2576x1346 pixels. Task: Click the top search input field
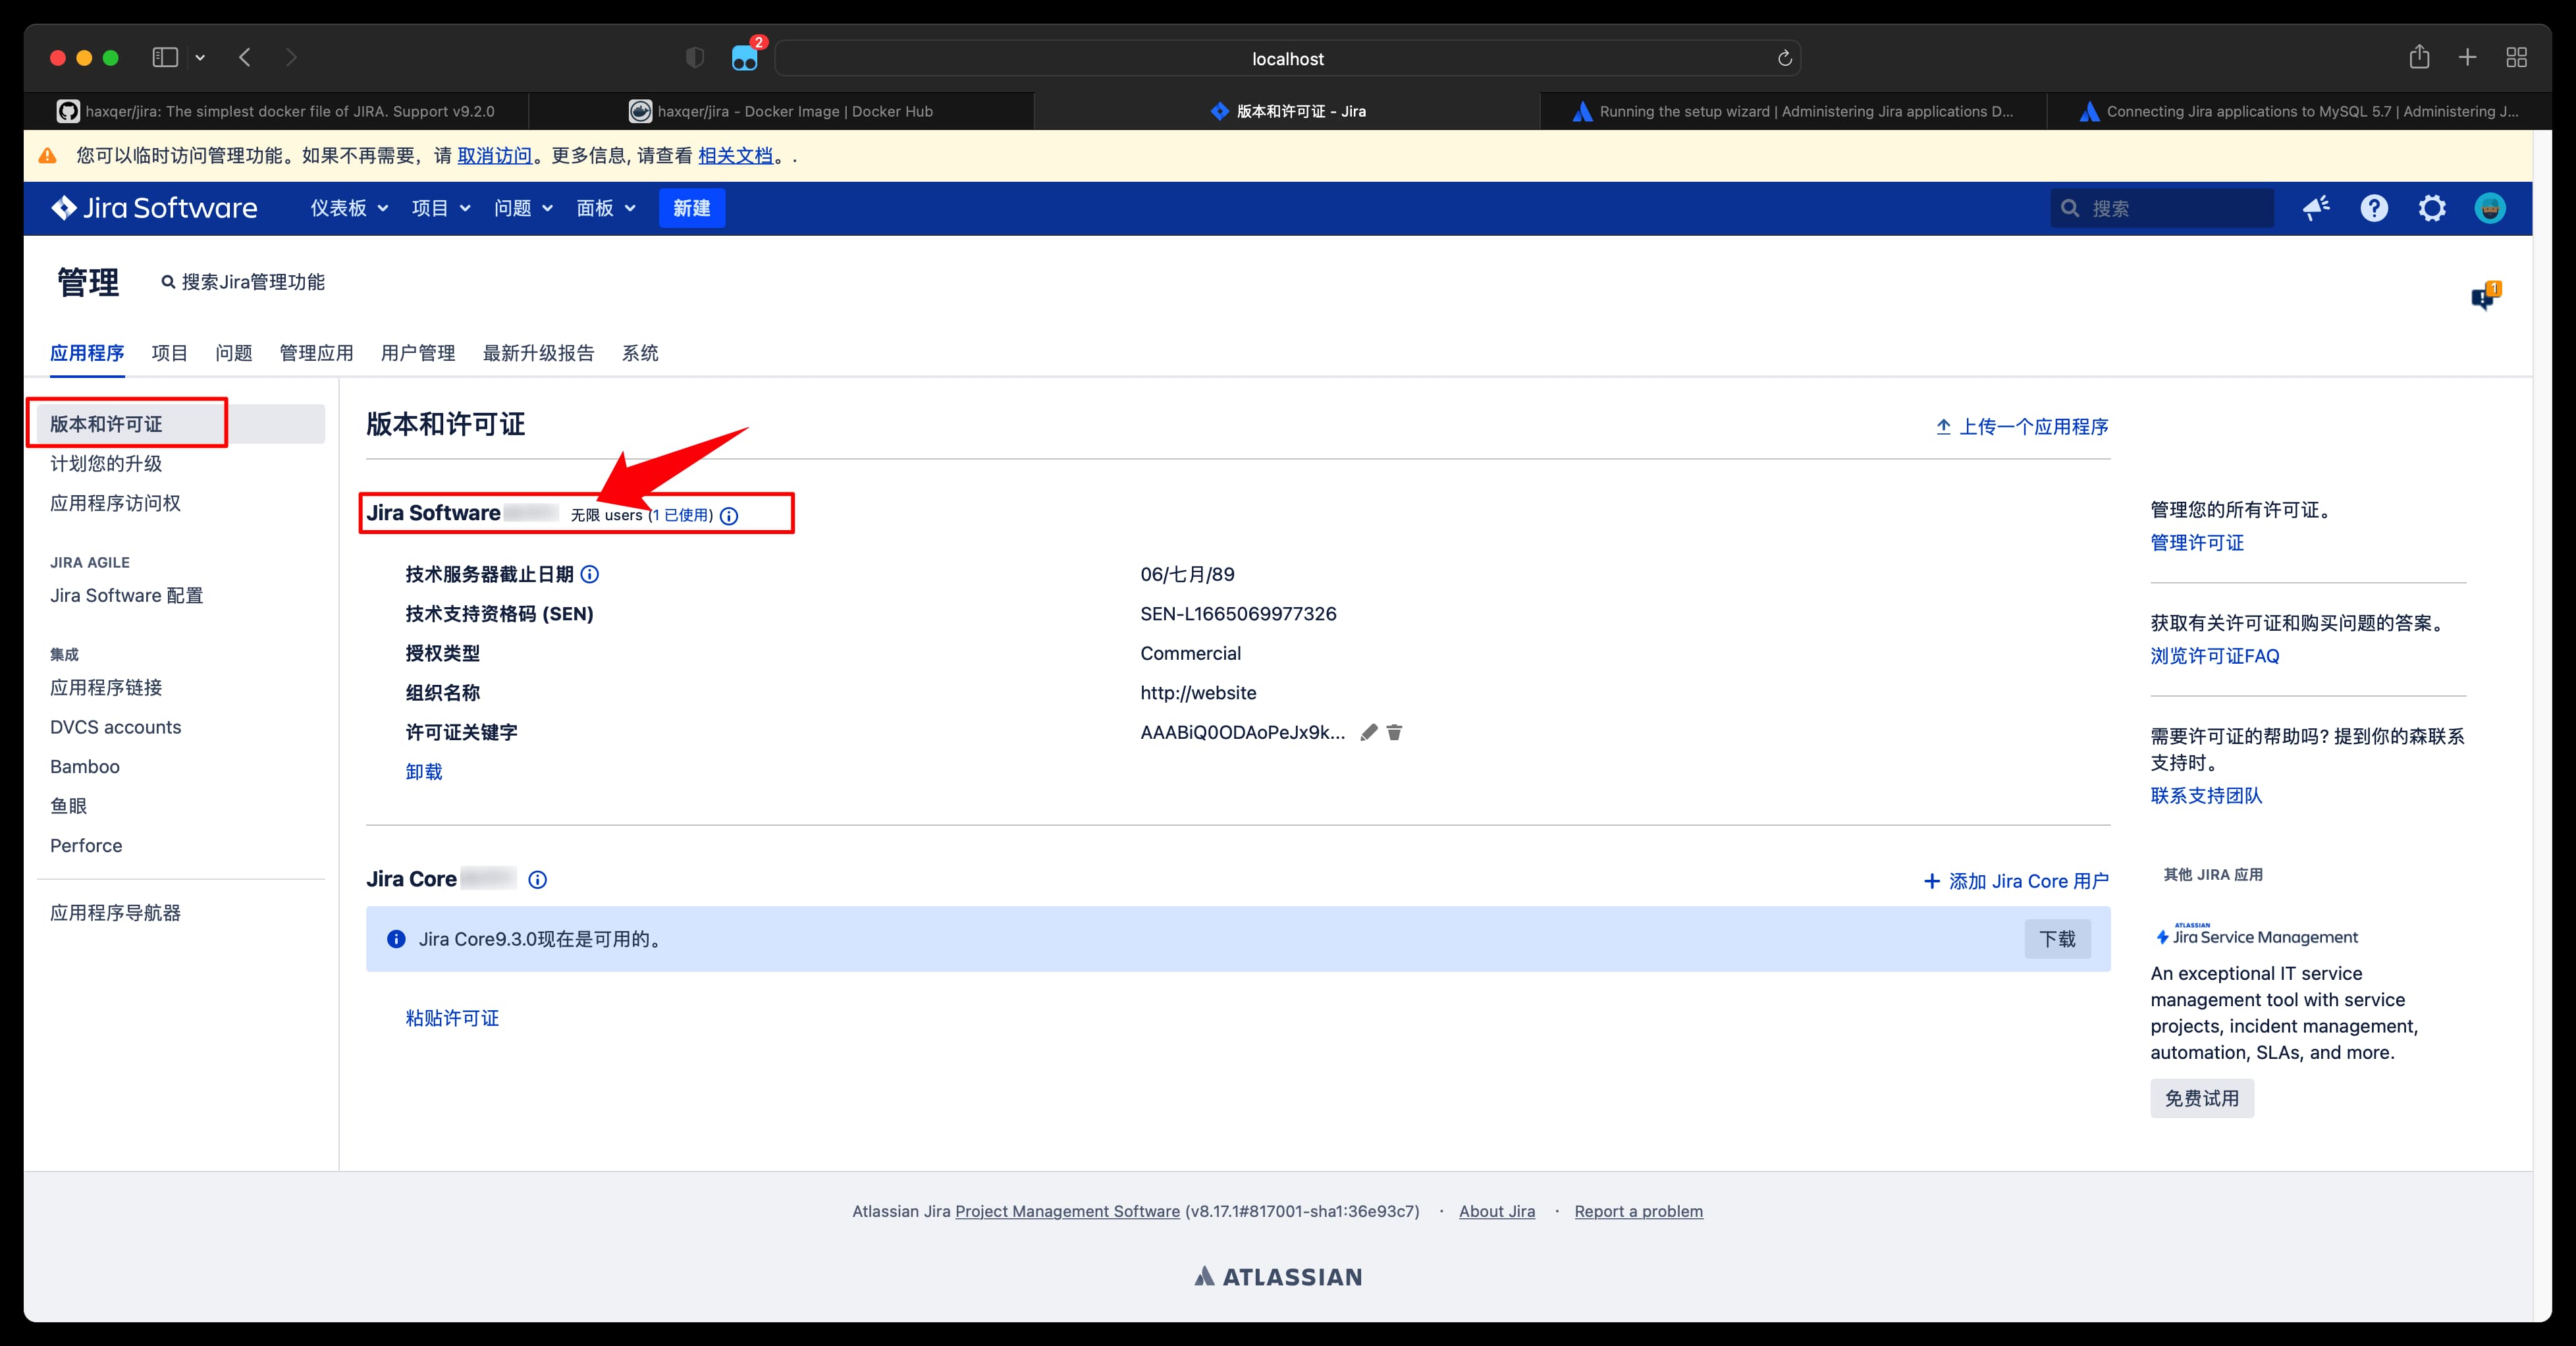coord(2162,208)
